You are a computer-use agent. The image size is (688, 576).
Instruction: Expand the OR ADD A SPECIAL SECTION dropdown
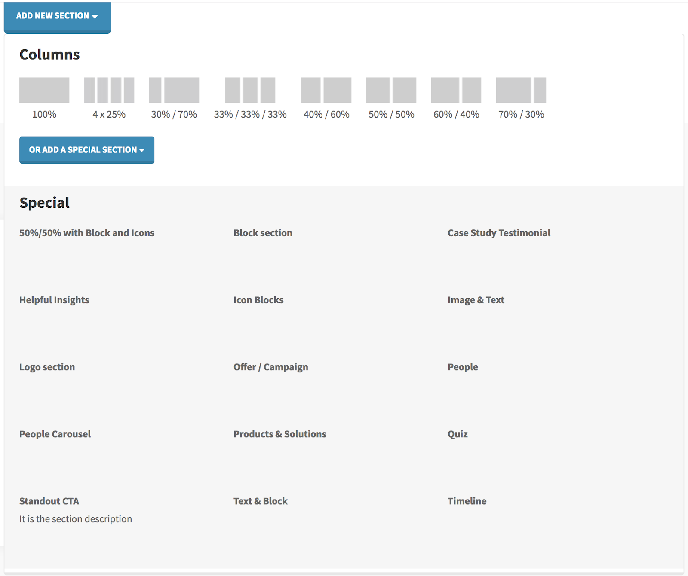86,150
